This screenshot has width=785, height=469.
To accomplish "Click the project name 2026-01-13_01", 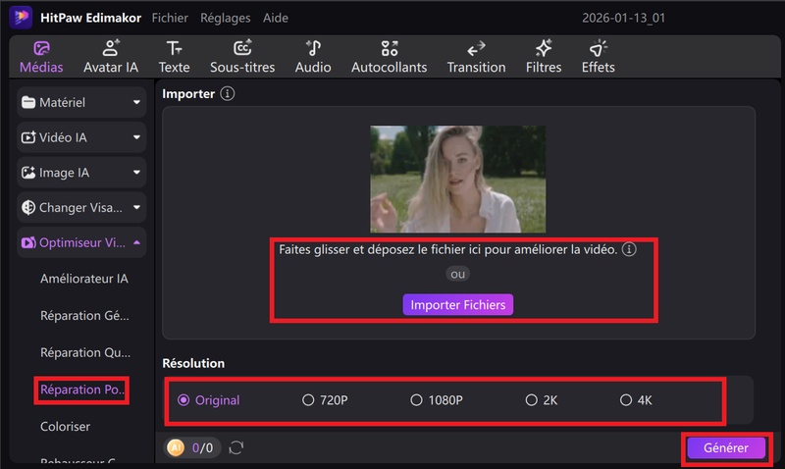I will [x=623, y=18].
